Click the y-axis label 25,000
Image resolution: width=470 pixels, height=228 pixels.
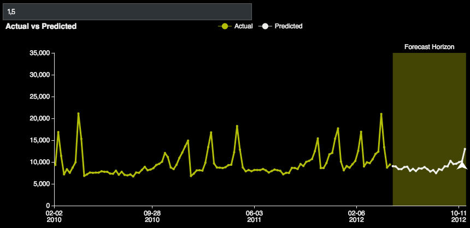(39, 97)
